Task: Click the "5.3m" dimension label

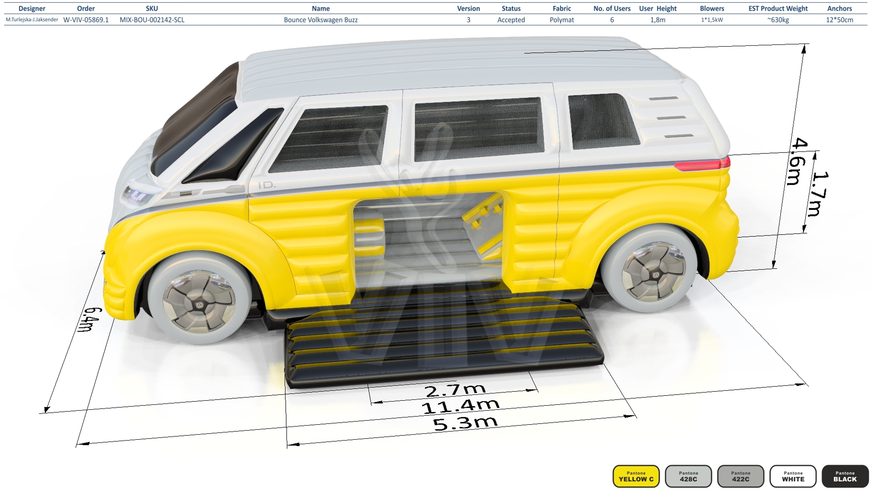Action: [466, 423]
